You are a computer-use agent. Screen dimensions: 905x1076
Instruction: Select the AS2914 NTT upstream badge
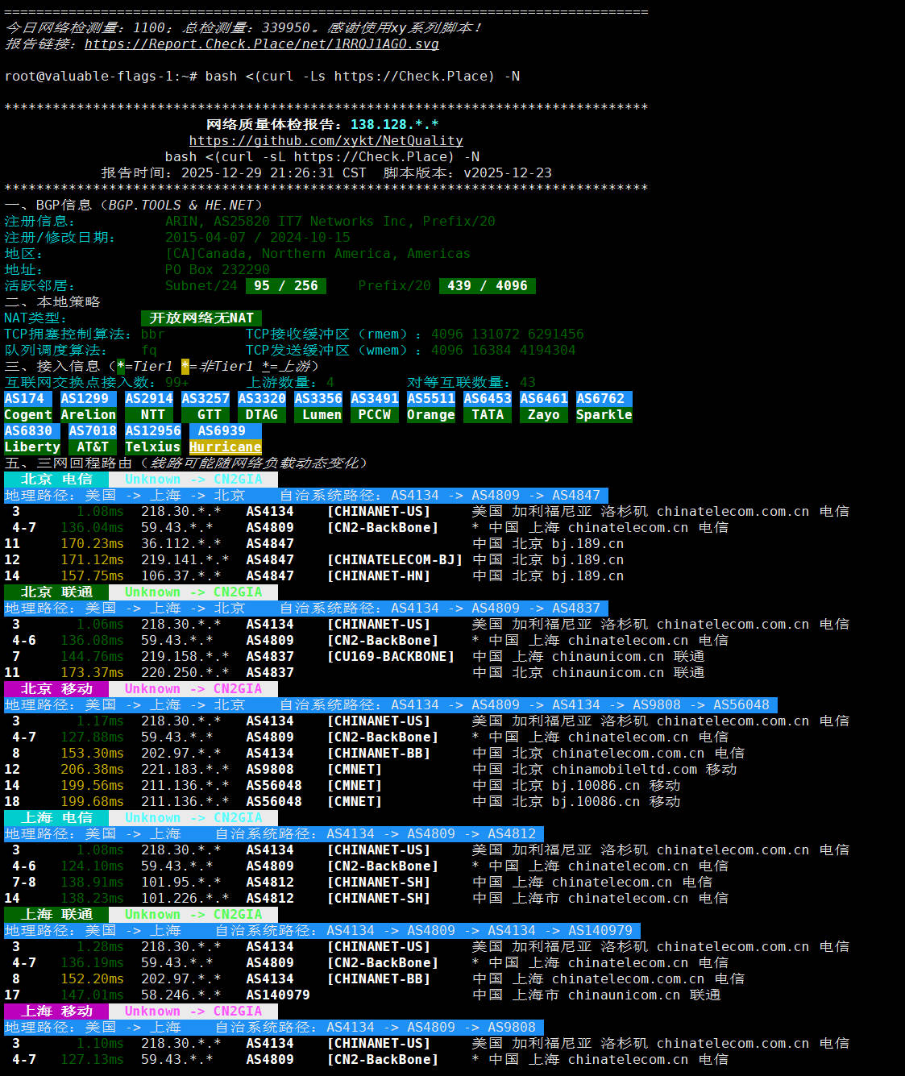[x=149, y=407]
